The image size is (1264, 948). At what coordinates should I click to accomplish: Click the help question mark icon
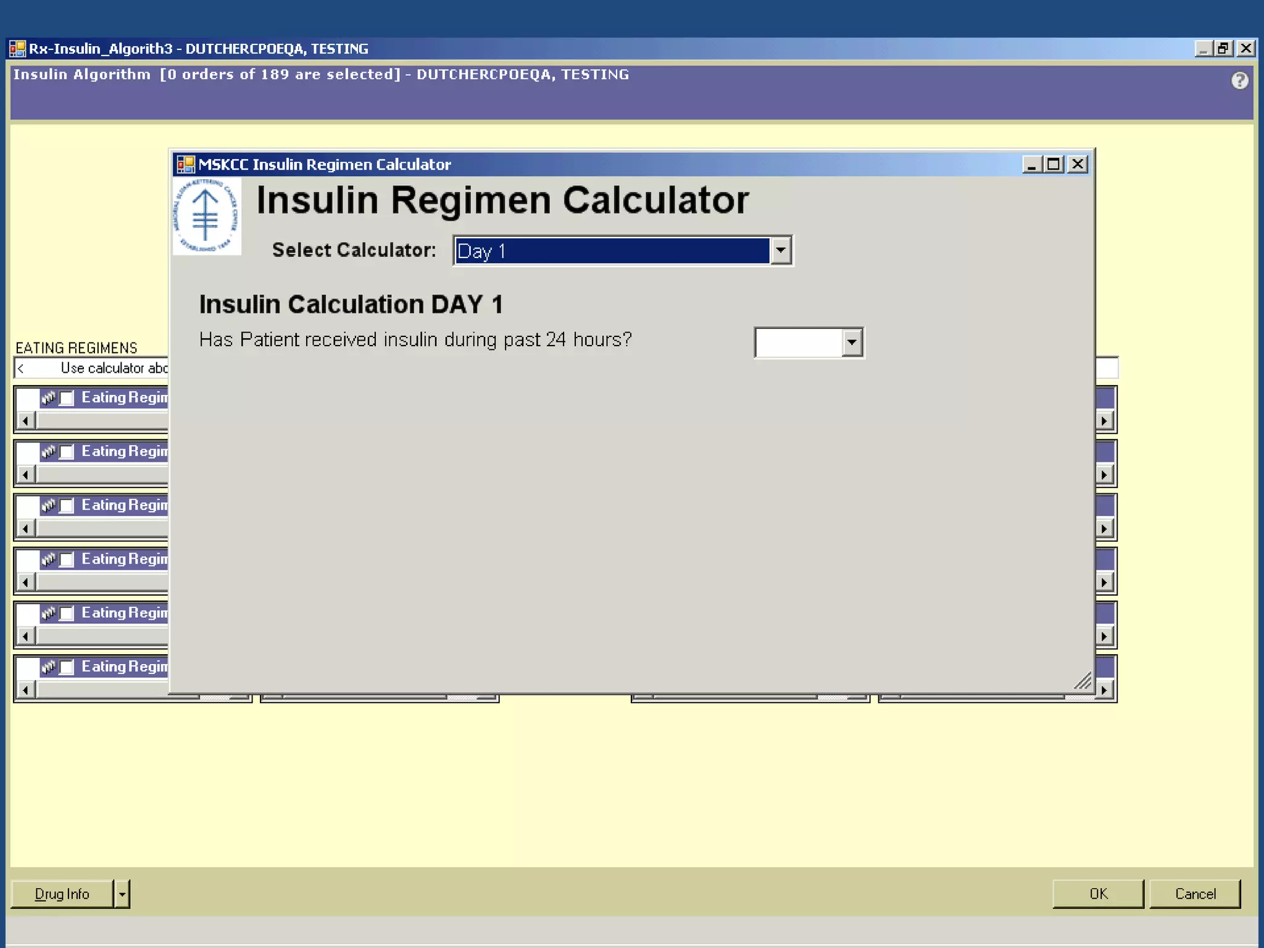[1239, 81]
